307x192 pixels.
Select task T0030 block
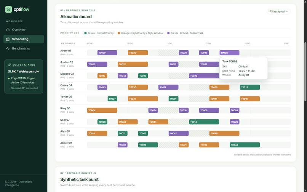click(138, 87)
